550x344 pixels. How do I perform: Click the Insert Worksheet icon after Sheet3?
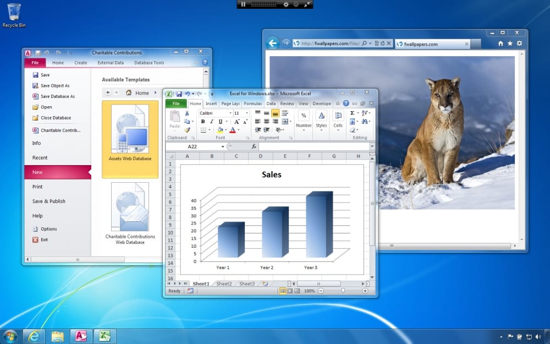click(265, 283)
